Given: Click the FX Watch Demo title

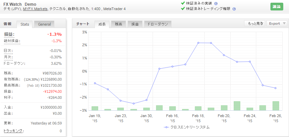Looking at the screenshot, I should click(20, 4).
